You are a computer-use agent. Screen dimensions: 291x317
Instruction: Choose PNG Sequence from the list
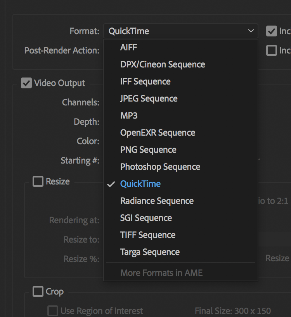[x=181, y=150]
